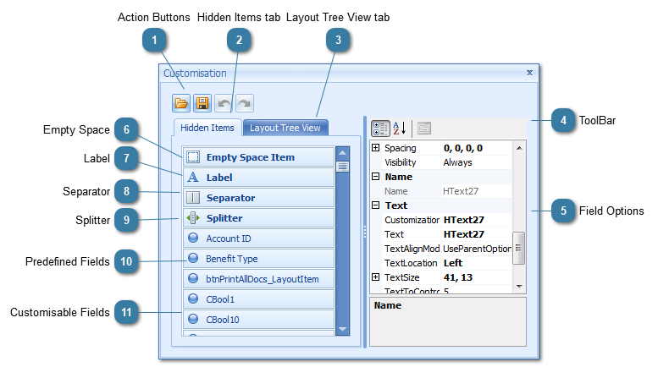Click the Account ID bullet icon
Image resolution: width=658 pixels, height=367 pixels.
(x=193, y=238)
